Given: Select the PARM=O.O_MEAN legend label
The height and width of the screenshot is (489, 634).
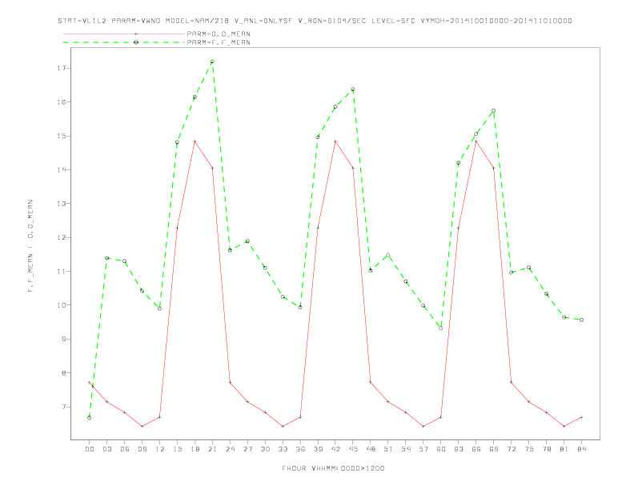Looking at the screenshot, I should point(219,34).
